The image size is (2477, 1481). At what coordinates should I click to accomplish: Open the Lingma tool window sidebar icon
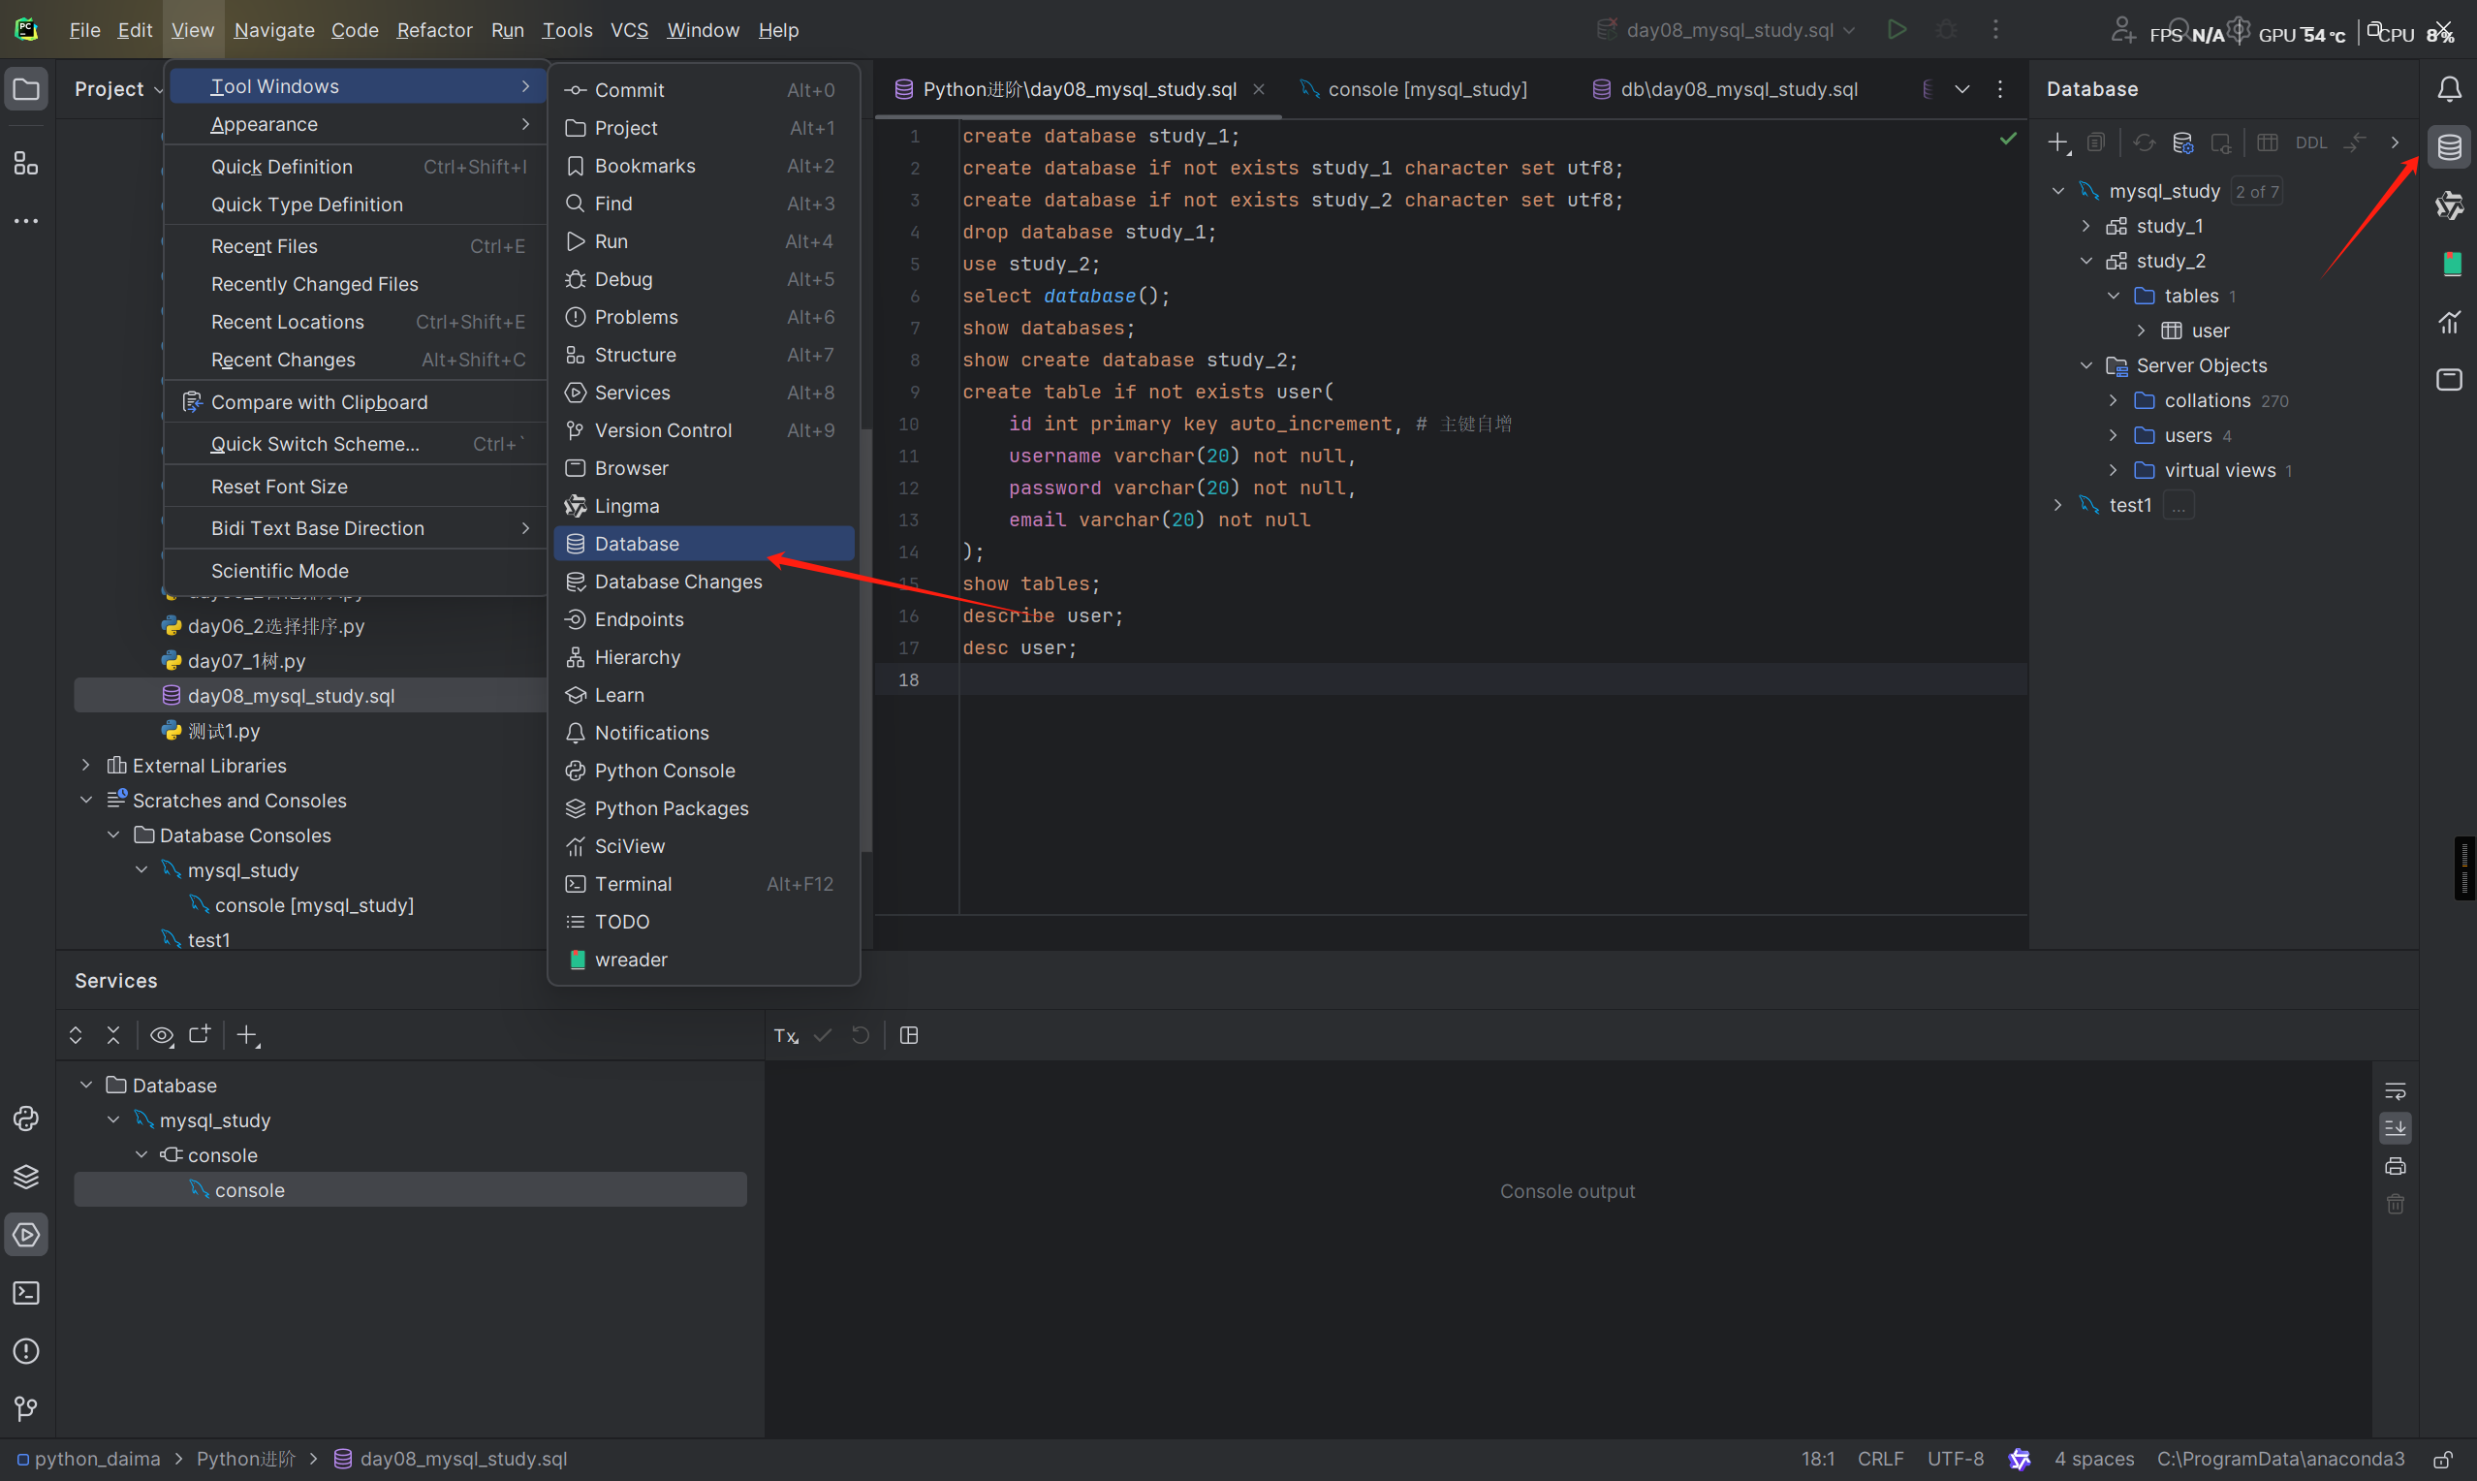pos(2449,206)
